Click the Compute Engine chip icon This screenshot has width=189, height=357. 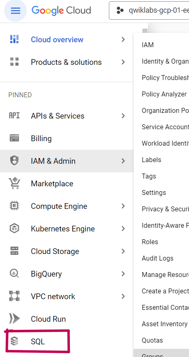[14, 206]
